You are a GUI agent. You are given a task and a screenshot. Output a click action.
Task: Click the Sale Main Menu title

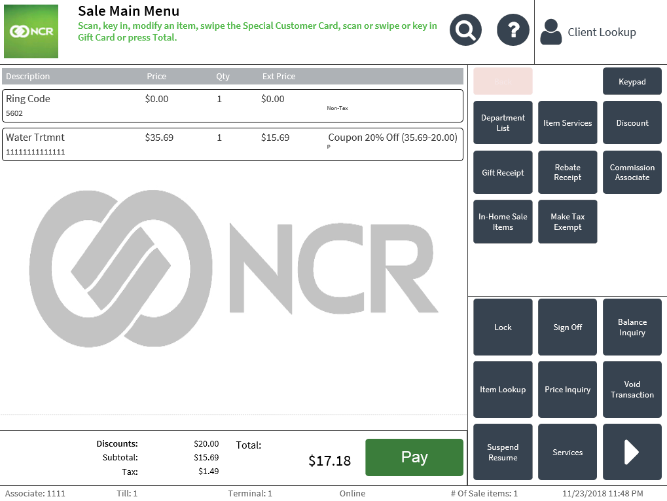coord(128,10)
